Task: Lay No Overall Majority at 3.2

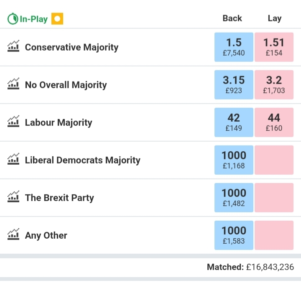Action: [274, 85]
